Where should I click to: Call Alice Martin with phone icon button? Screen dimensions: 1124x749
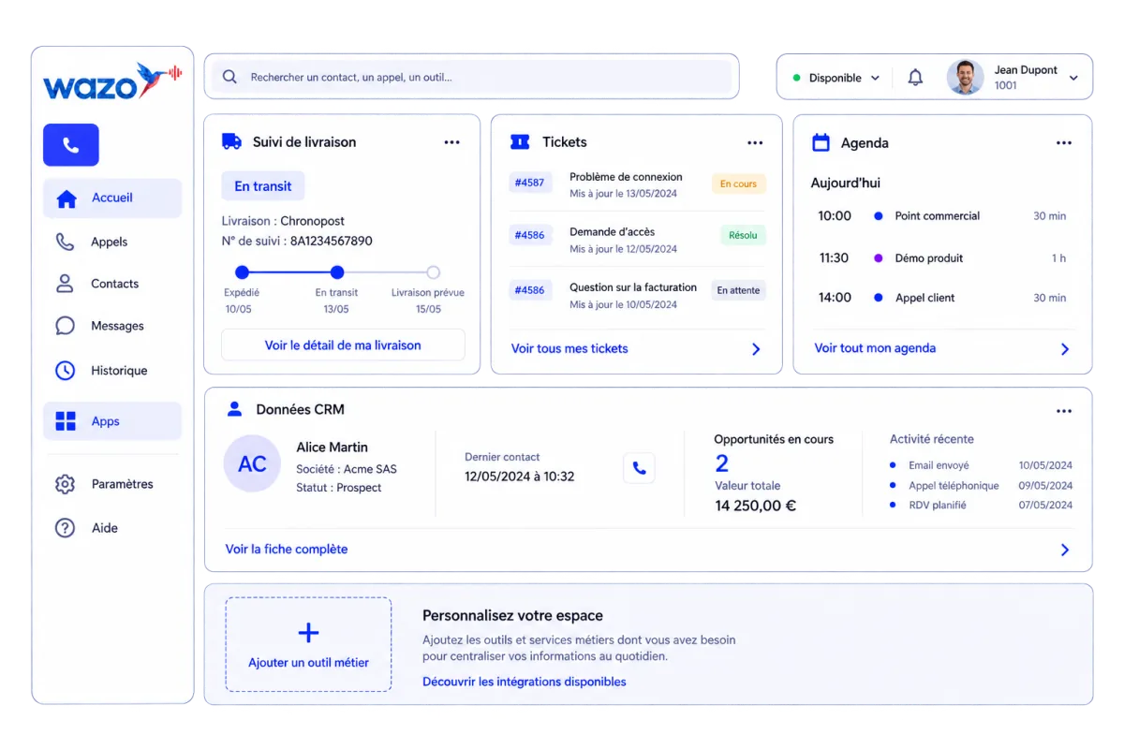coord(639,468)
